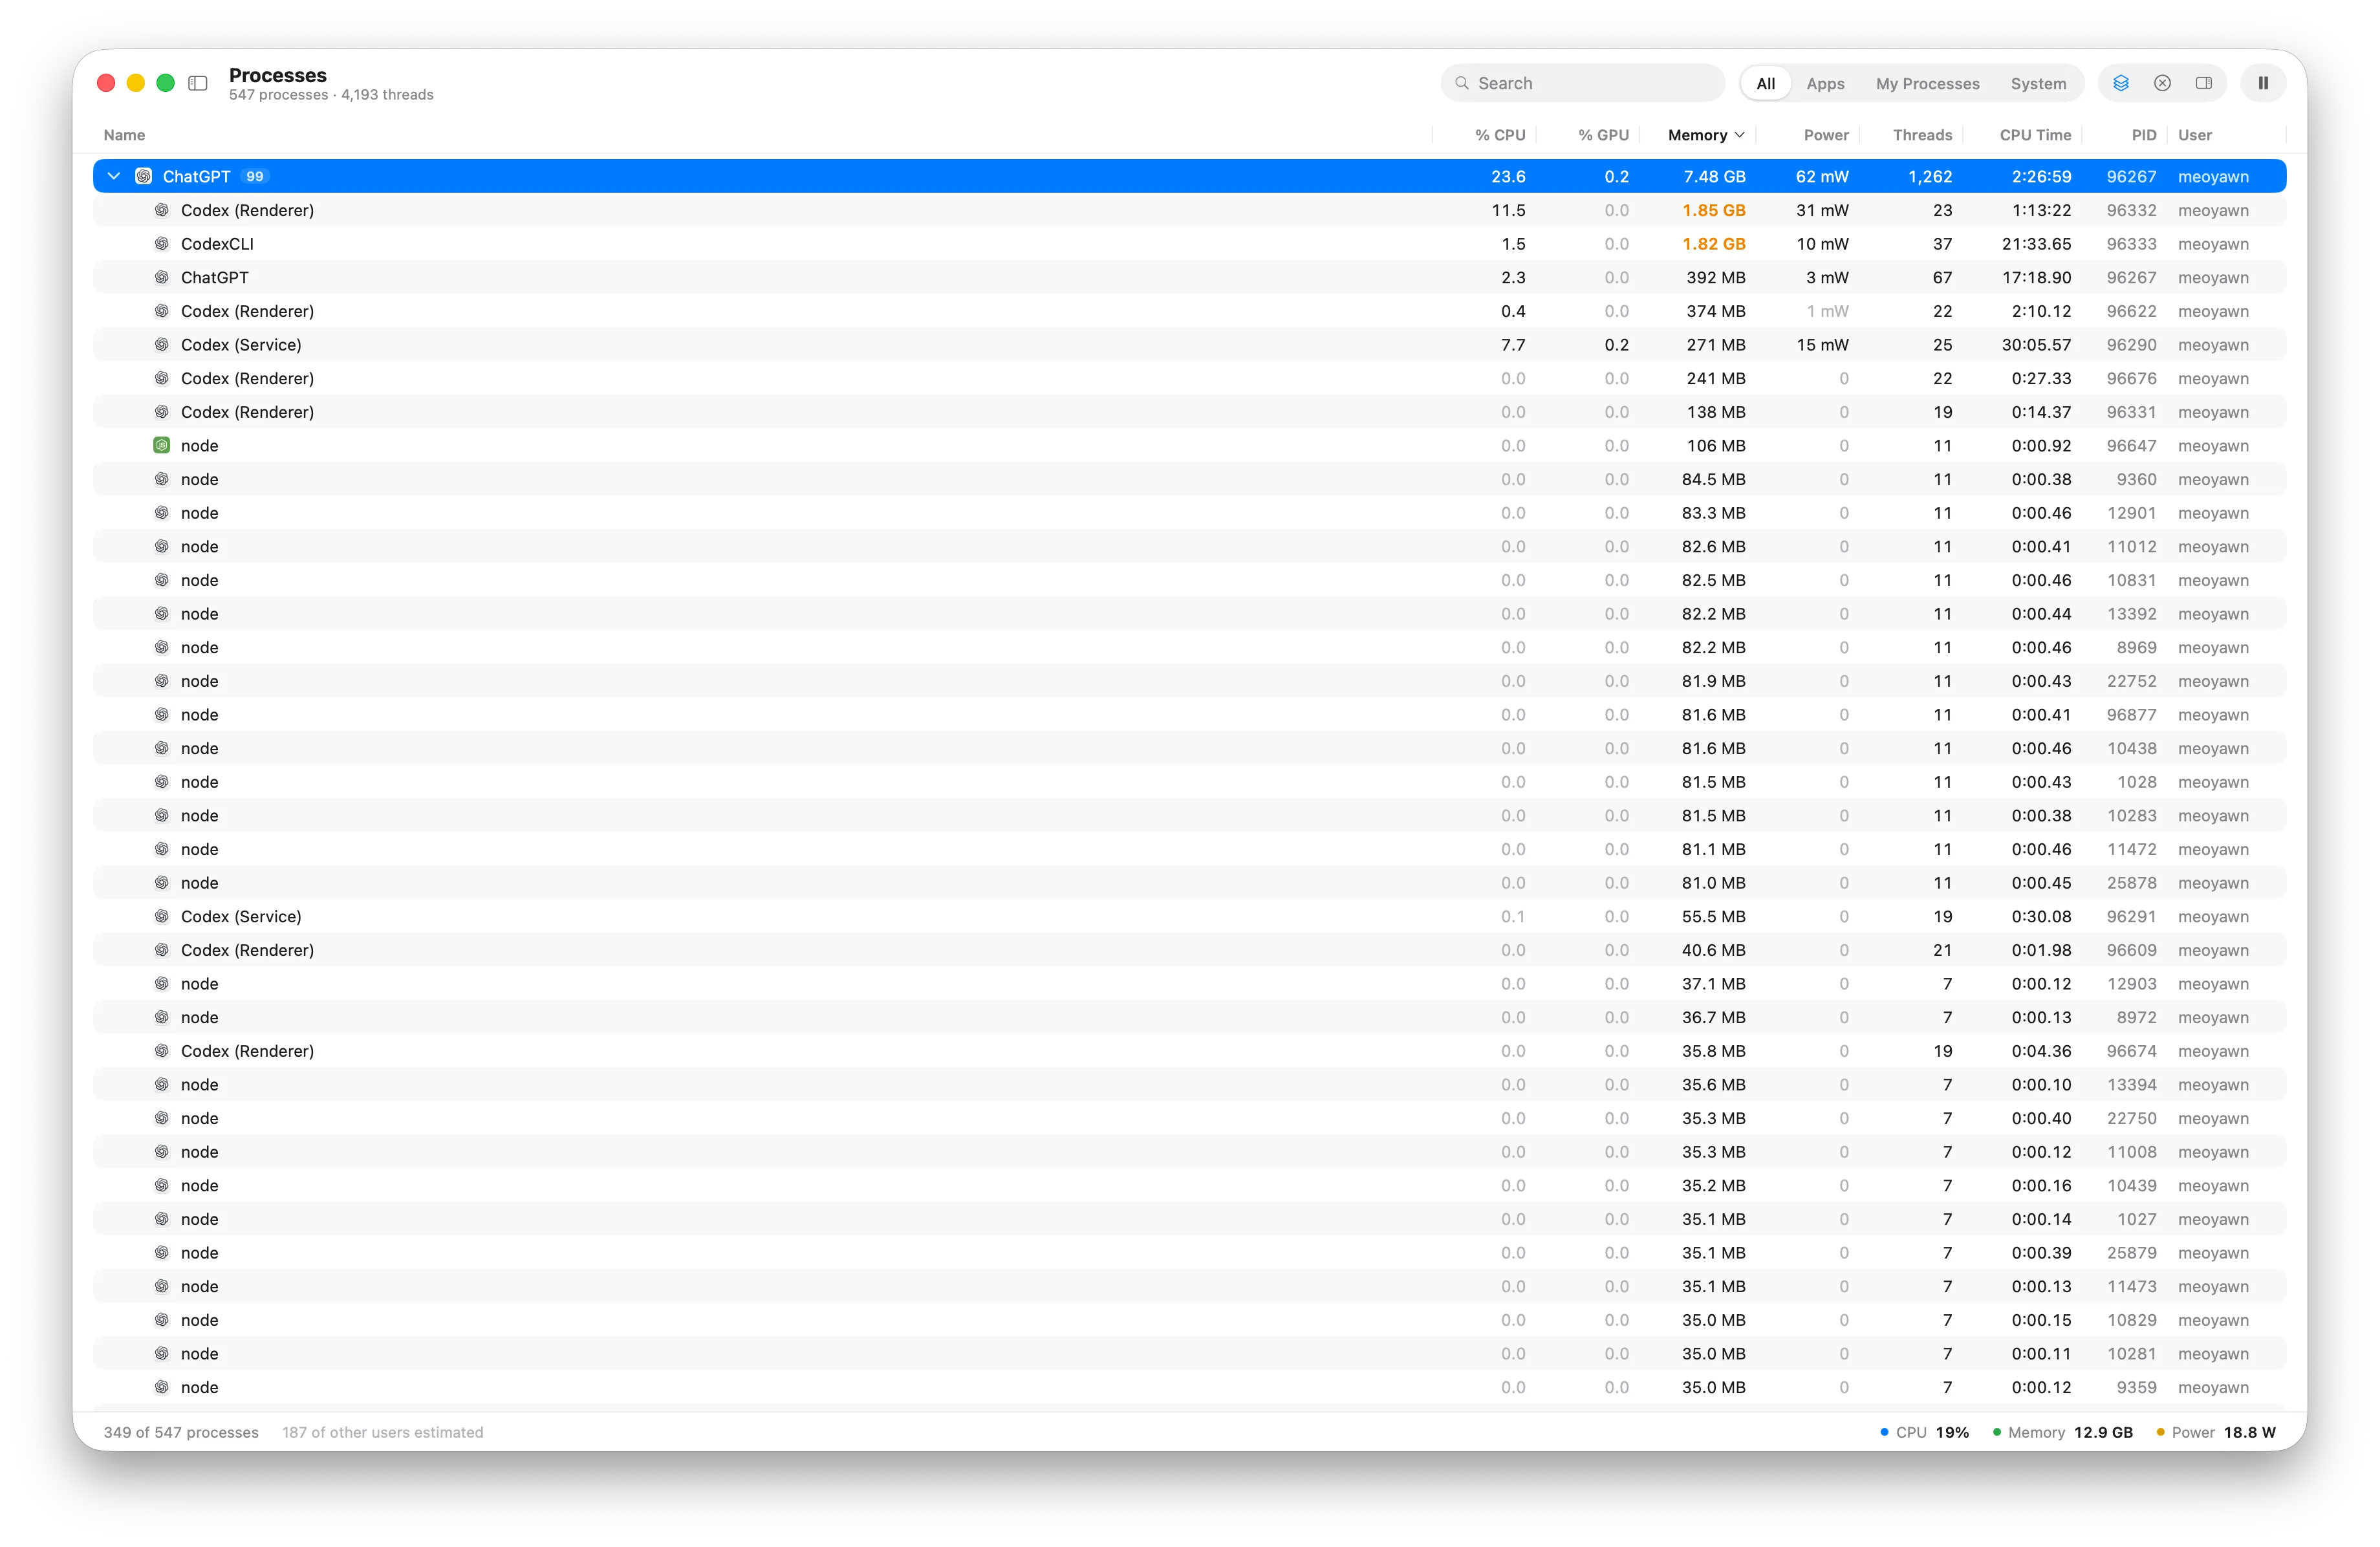Click the CodexCLI process icon

coord(161,243)
